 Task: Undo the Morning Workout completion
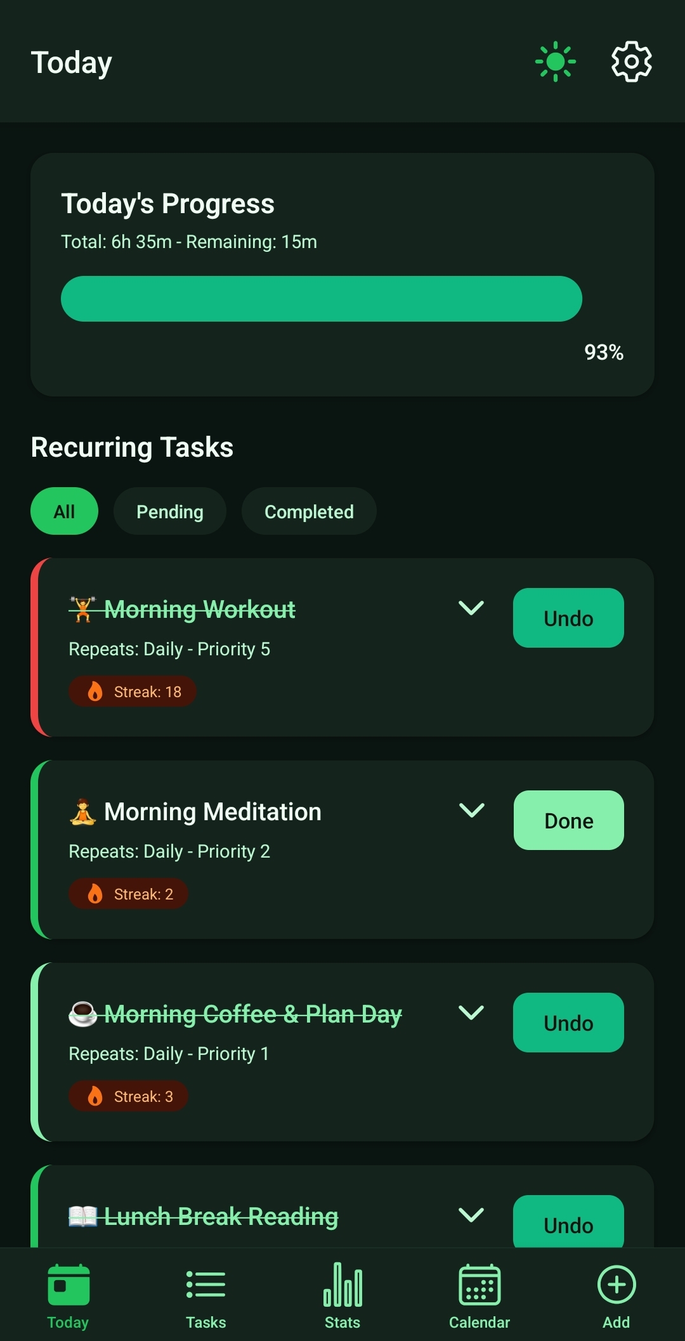(x=568, y=618)
